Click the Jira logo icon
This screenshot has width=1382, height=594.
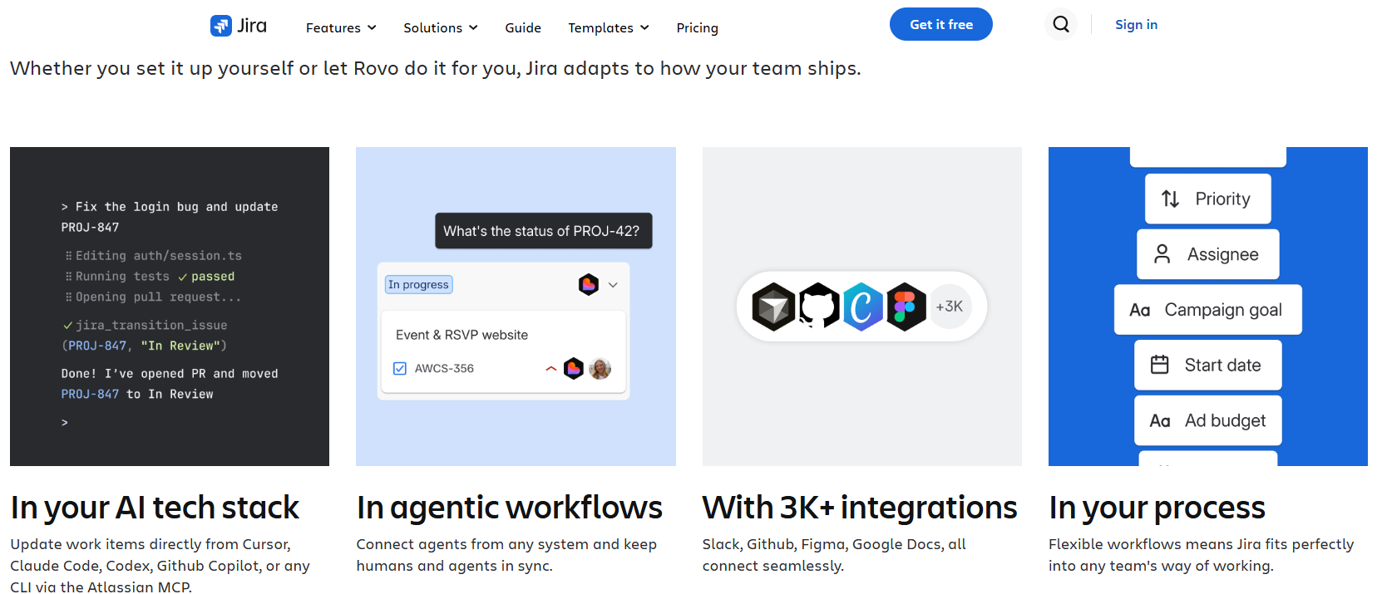[x=220, y=26]
